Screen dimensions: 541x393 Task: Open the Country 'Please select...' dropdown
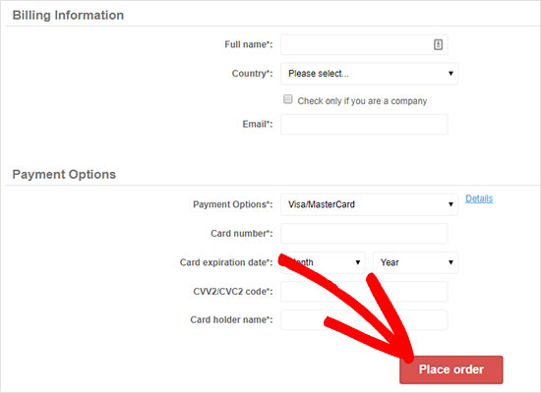pyautogui.click(x=369, y=74)
